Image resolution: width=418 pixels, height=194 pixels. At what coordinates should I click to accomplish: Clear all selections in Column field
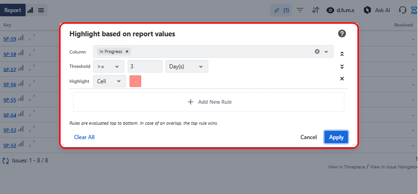pyautogui.click(x=317, y=52)
